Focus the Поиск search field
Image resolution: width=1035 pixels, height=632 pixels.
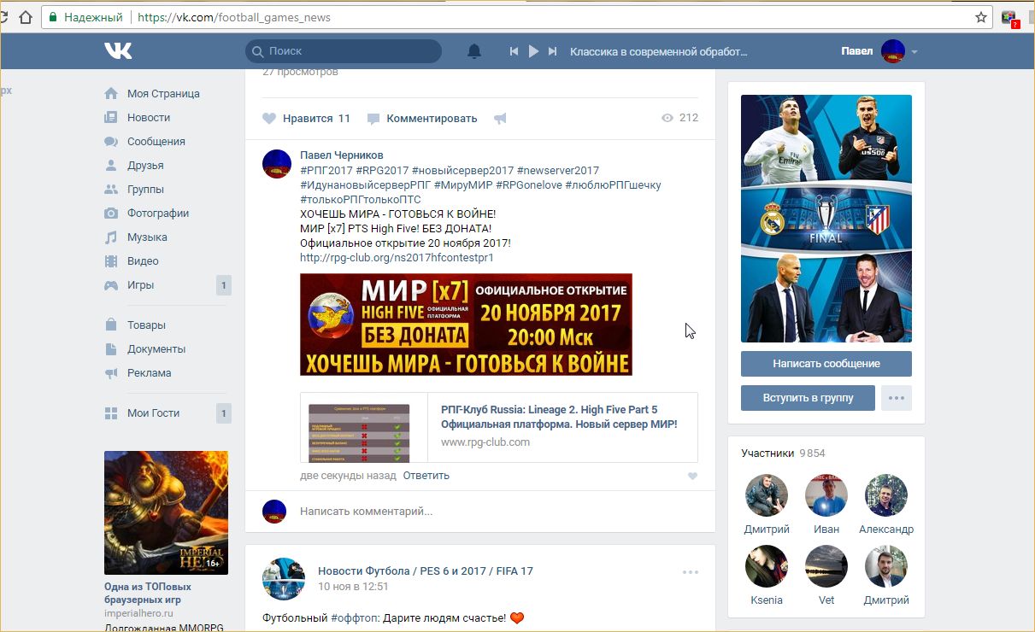[x=344, y=51]
